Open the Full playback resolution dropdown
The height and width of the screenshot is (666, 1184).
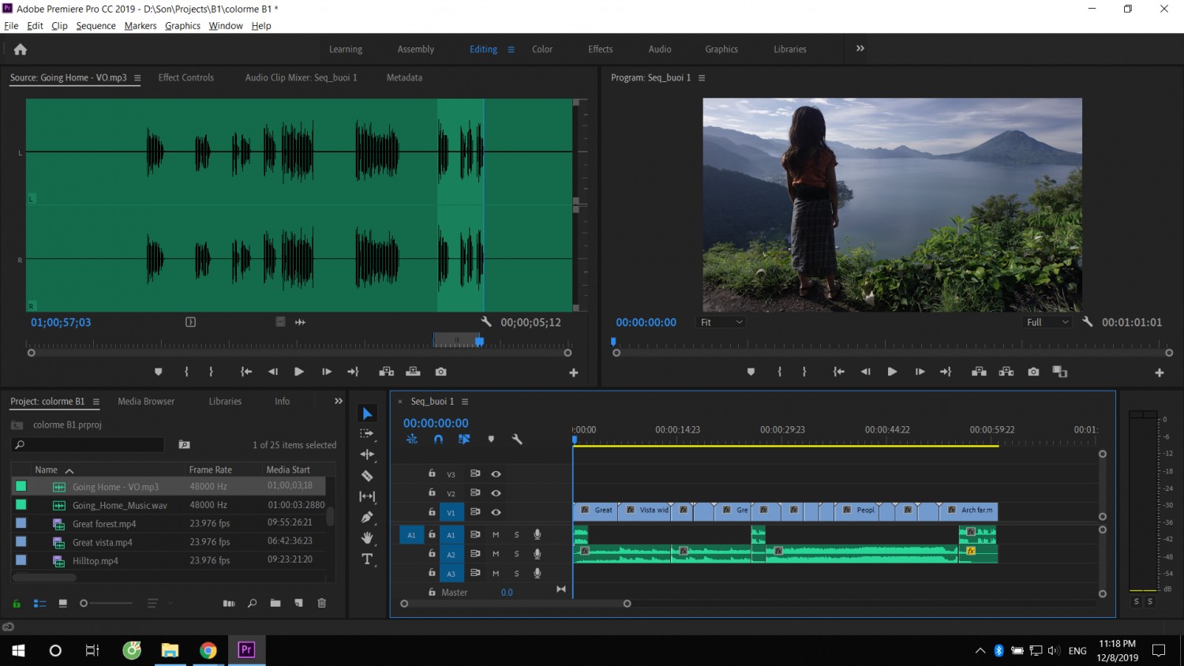click(1047, 322)
